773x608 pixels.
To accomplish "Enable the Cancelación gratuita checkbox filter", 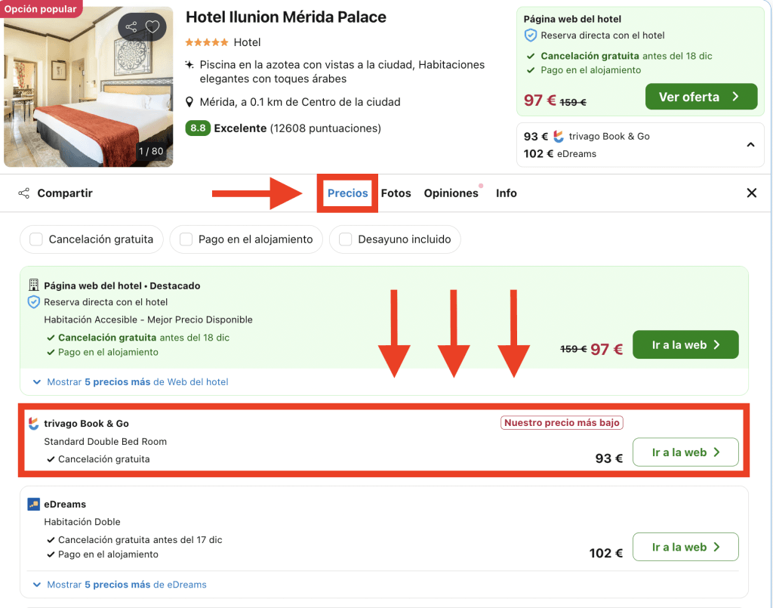I will (x=35, y=239).
